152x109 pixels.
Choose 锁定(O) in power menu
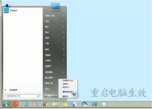click(66, 87)
